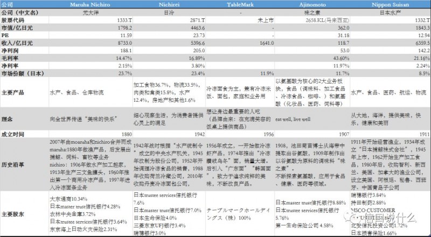Viewport: 431px width, 237px height.
Task: Click the Ajinomoto column header
Action: click(x=312, y=5)
